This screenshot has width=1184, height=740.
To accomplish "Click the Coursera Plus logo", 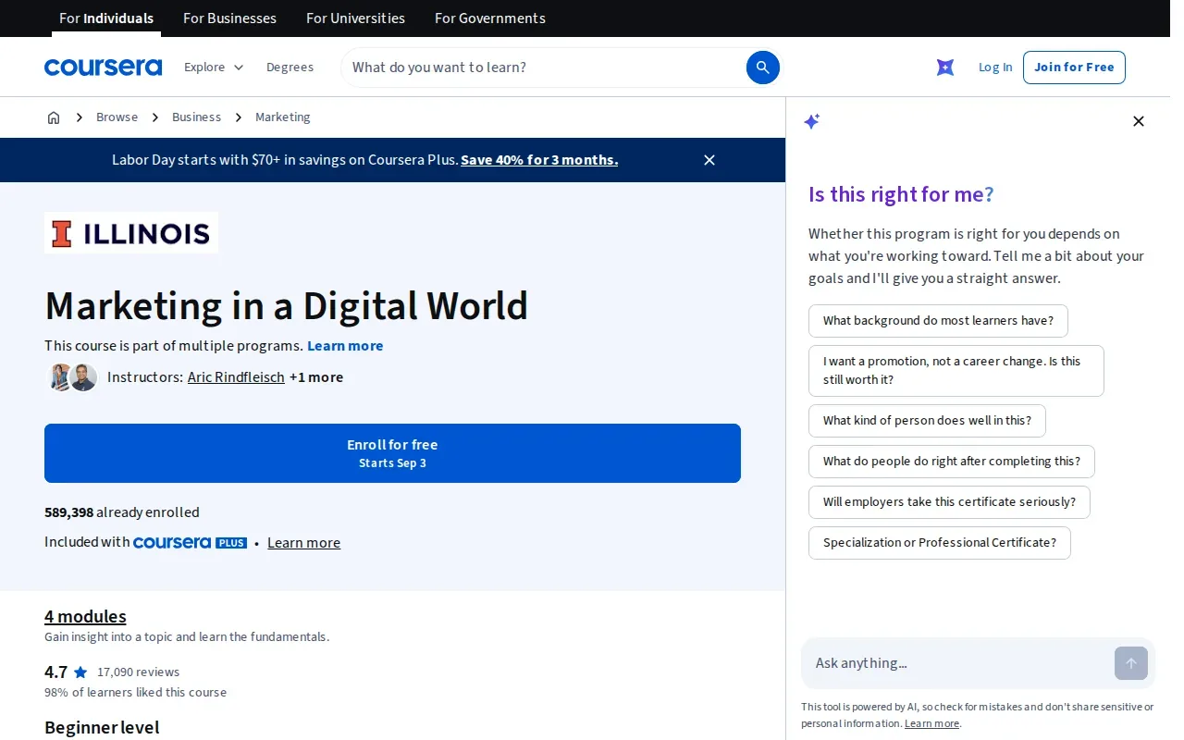I will point(190,543).
